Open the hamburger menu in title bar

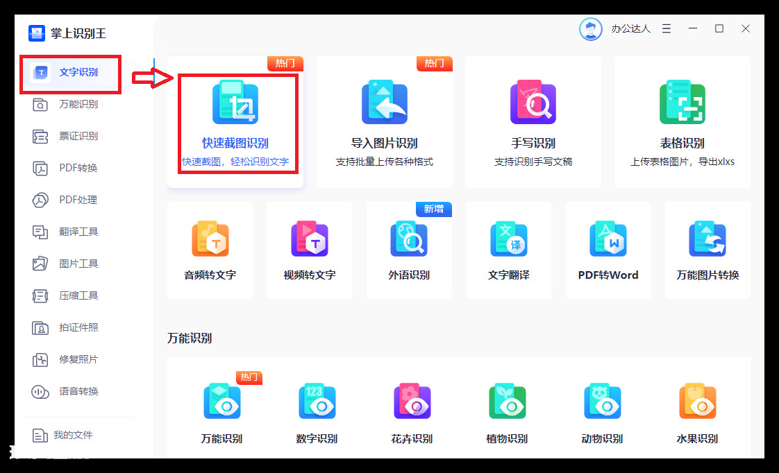click(667, 29)
